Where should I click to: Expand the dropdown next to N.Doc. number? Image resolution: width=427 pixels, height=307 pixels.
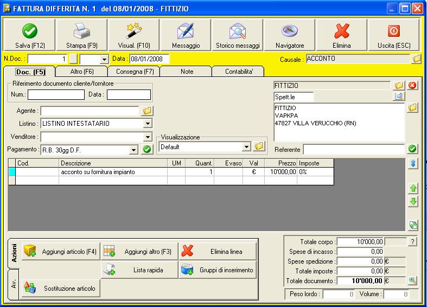(104, 59)
